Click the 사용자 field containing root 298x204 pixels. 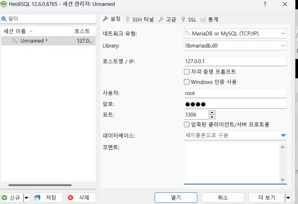(235, 93)
